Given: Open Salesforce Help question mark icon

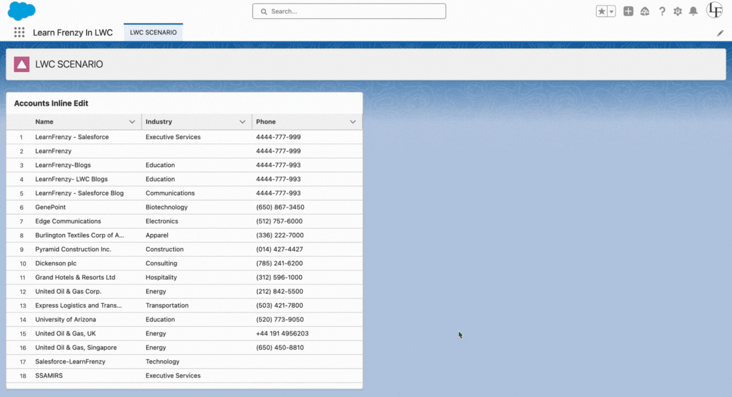Looking at the screenshot, I should [662, 11].
